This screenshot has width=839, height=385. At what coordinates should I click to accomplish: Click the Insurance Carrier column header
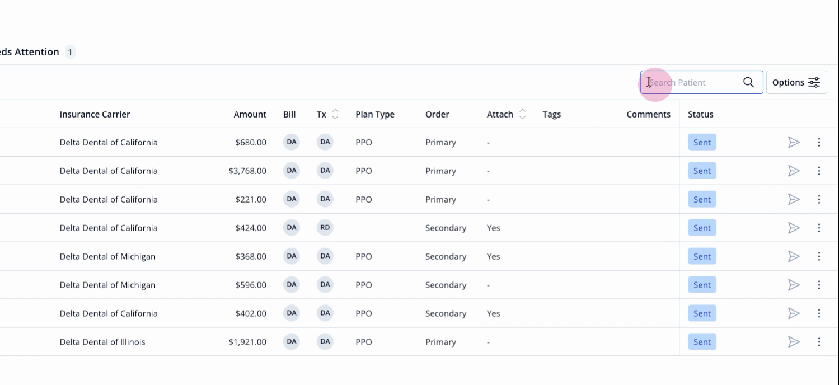click(95, 114)
